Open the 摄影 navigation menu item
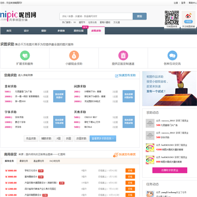This screenshot has height=197, width=197. [44, 31]
